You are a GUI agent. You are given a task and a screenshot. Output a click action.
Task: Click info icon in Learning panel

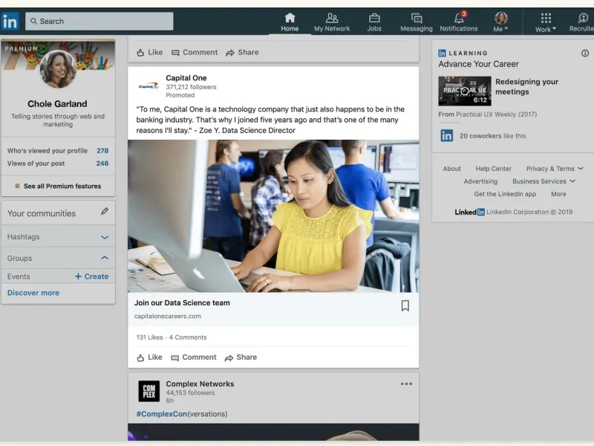point(585,54)
